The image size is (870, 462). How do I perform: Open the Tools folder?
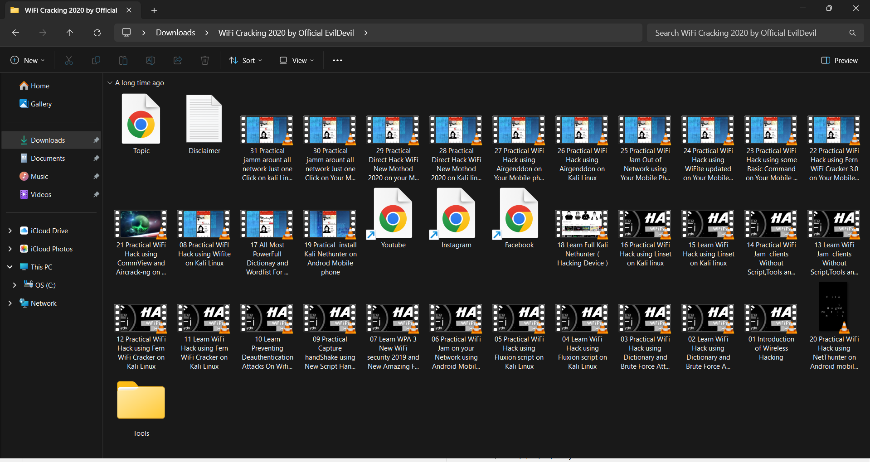click(141, 409)
